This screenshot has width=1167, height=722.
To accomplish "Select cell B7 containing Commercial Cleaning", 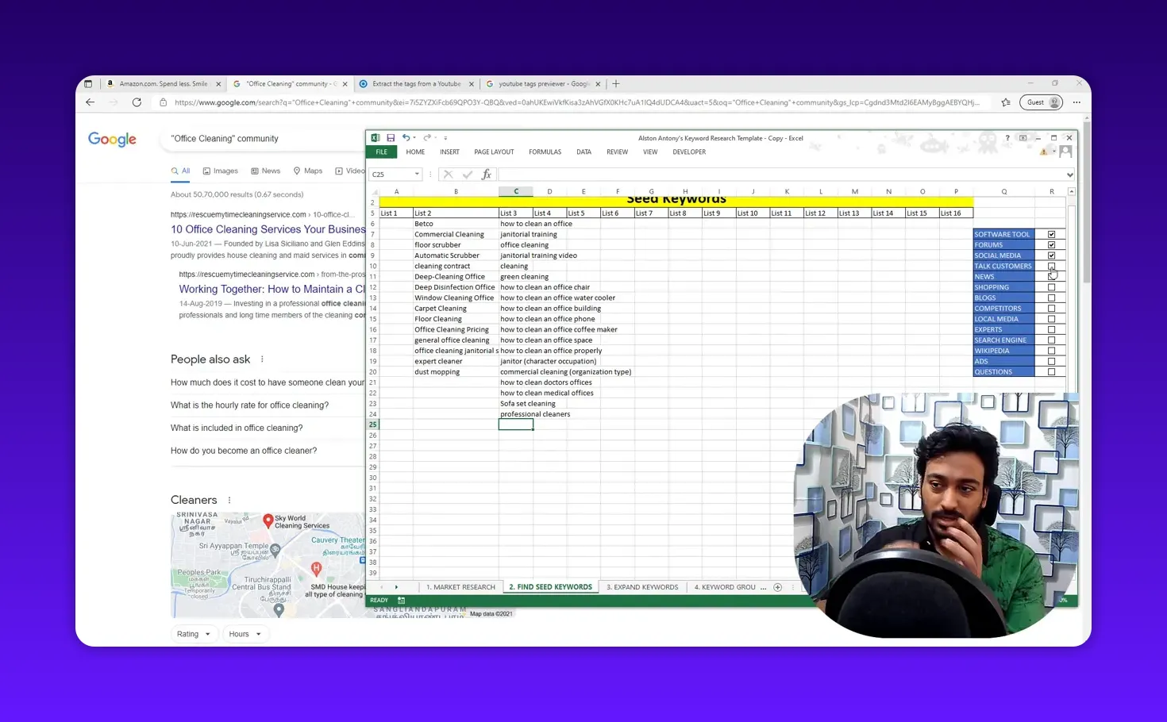I will point(456,234).
